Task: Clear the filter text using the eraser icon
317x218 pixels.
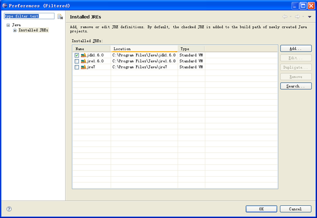Action: point(60,17)
